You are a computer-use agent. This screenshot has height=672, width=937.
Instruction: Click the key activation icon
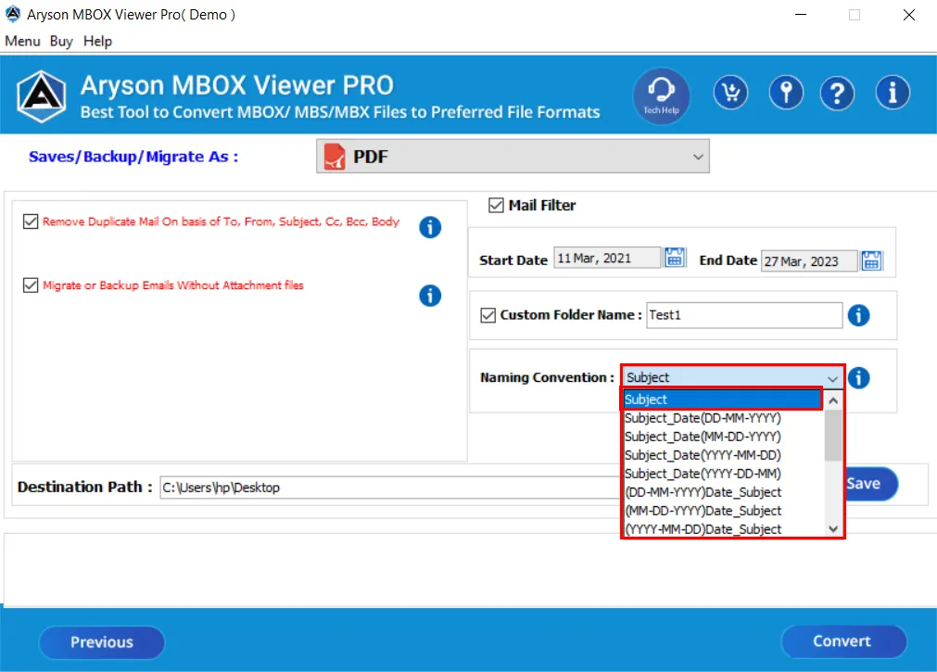pos(786,93)
